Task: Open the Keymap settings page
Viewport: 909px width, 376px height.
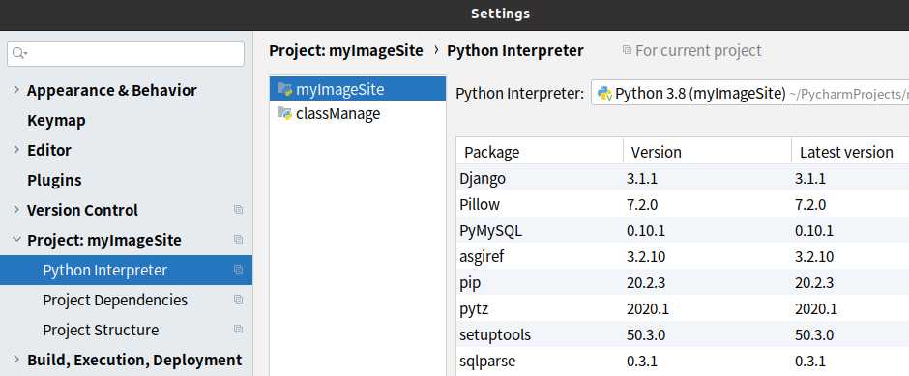Action: [x=56, y=120]
